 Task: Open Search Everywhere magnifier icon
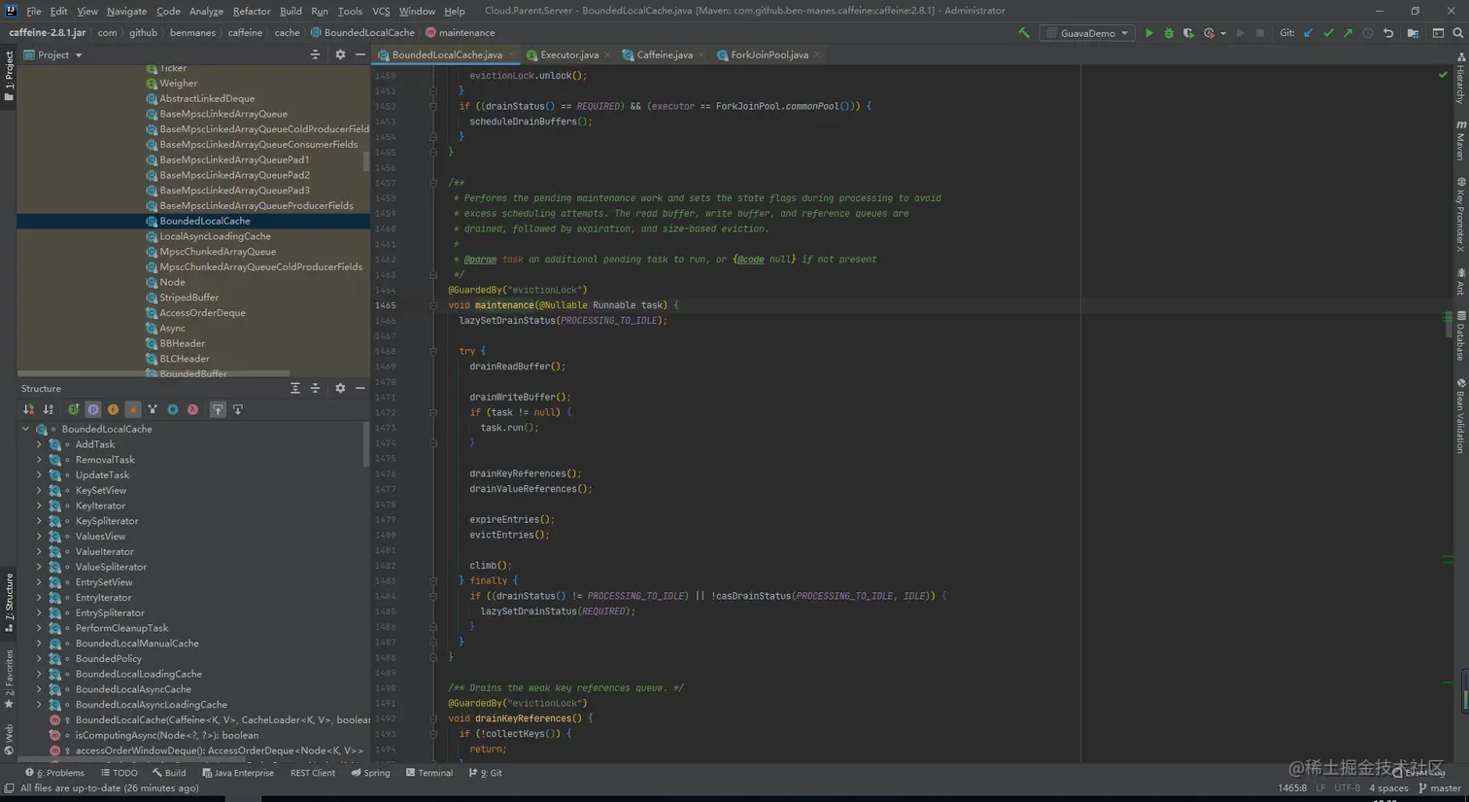tap(1457, 33)
